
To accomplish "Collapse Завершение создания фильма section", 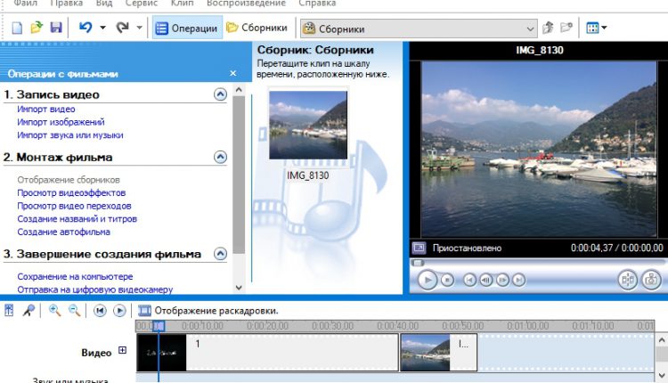I will (220, 254).
